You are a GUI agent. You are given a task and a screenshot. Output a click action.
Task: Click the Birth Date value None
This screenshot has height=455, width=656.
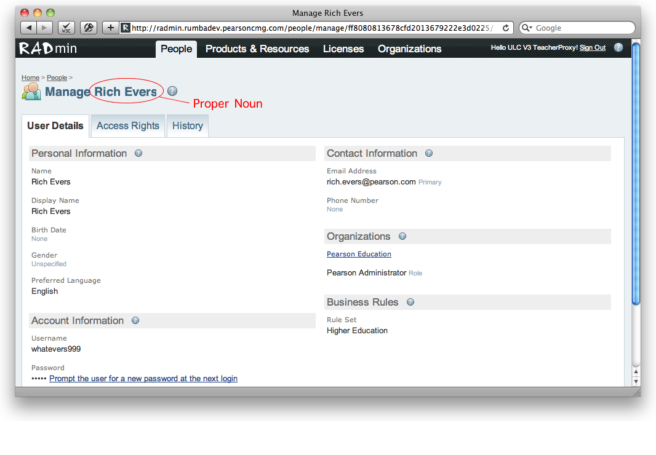pos(39,239)
